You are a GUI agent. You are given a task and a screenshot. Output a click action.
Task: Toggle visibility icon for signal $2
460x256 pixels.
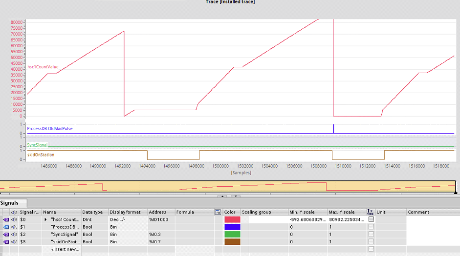[x=14, y=235]
